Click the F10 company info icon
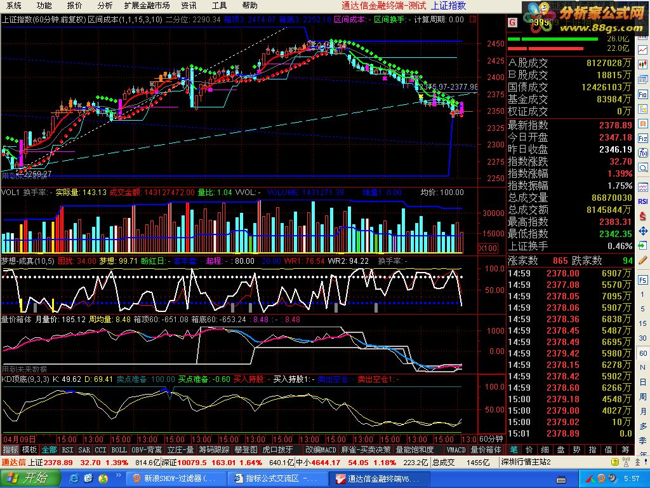This screenshot has height=488, width=650. (x=643, y=95)
